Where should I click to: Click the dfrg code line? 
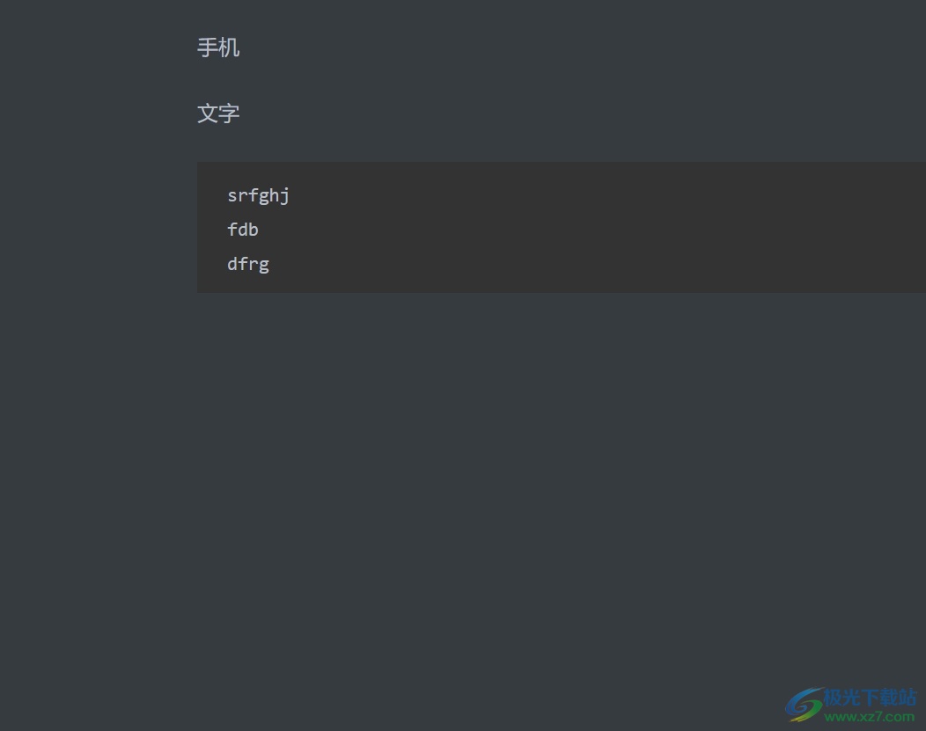248,264
